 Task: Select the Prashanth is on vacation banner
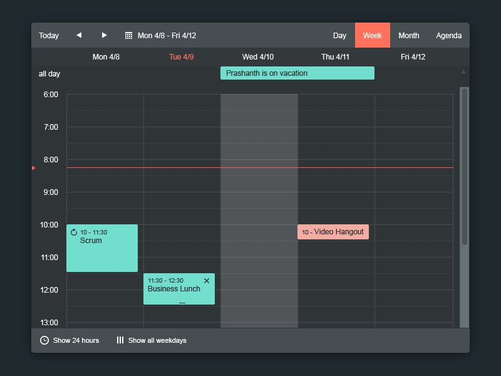297,73
